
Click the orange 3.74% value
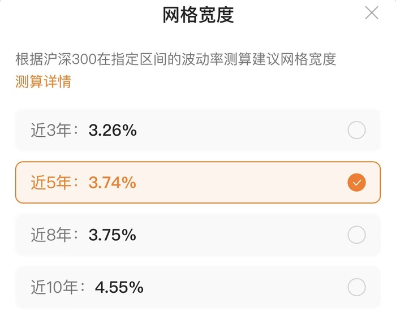[112, 183]
